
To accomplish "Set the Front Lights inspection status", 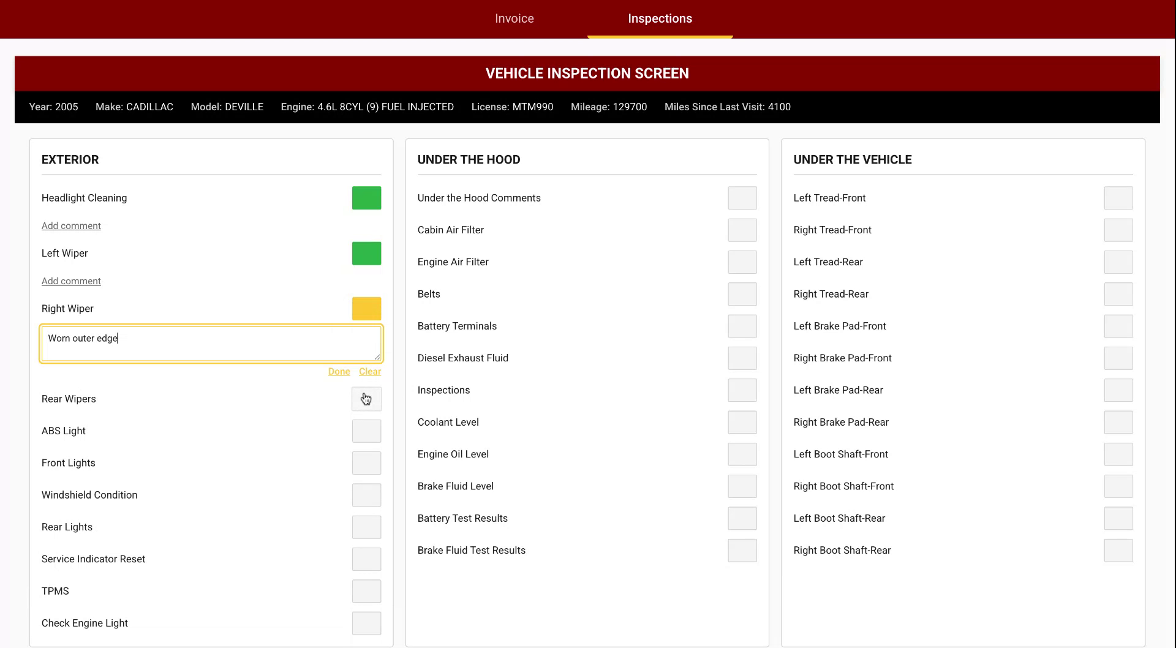I will coord(366,463).
